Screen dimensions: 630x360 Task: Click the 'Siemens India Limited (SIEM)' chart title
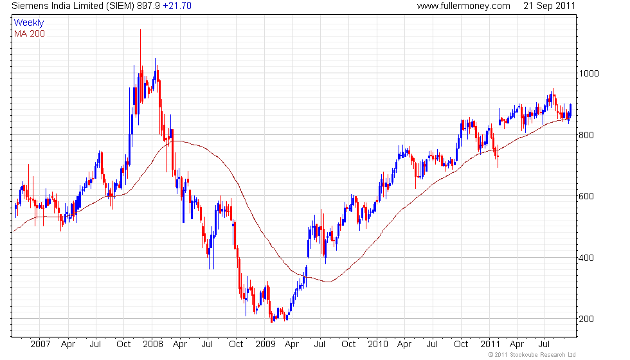(73, 6)
